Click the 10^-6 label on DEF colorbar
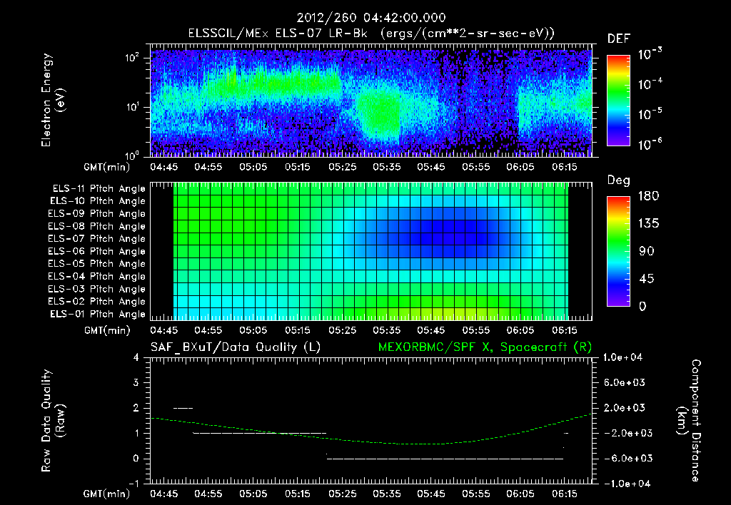Viewport: 731px width, 505px height. tap(650, 144)
